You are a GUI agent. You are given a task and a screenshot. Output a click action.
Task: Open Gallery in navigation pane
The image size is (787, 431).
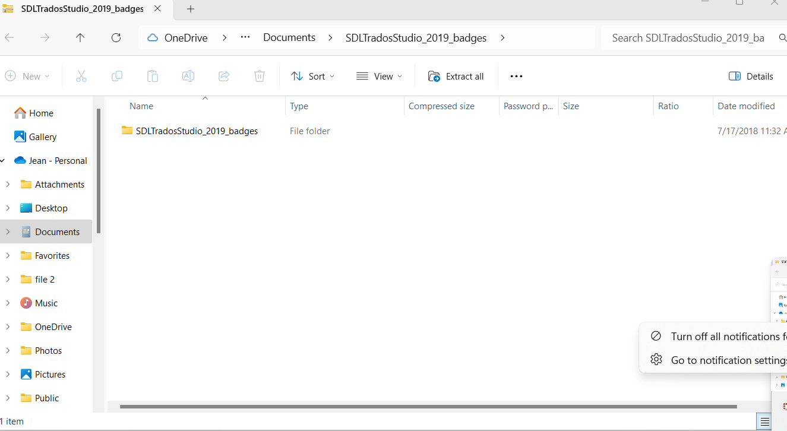[x=36, y=137]
